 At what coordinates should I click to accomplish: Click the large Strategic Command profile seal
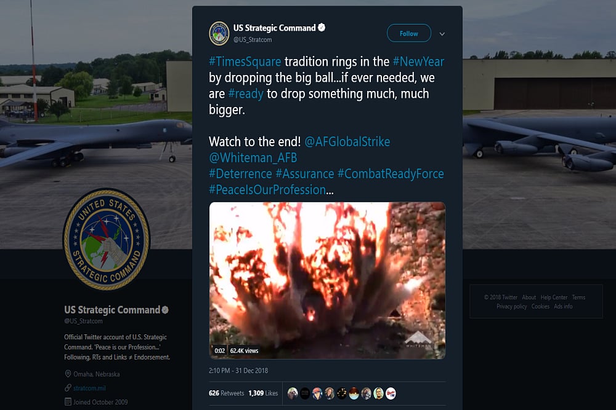pyautogui.click(x=107, y=239)
